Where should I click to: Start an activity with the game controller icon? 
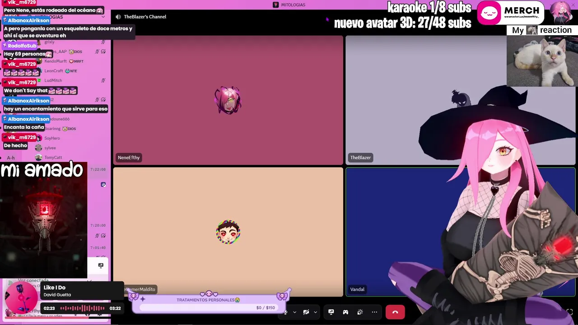tap(345, 312)
